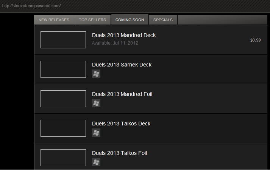Screen dimensions: 270x170
Task: Click Windows icon under Talkos Deck
Action: coord(96,133)
